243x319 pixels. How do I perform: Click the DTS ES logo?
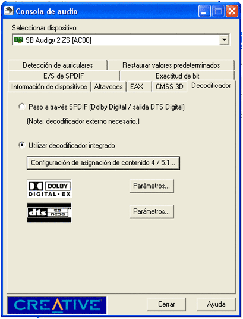[49, 212]
